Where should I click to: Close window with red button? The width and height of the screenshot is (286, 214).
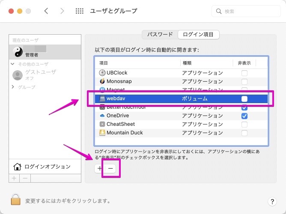pos(11,11)
